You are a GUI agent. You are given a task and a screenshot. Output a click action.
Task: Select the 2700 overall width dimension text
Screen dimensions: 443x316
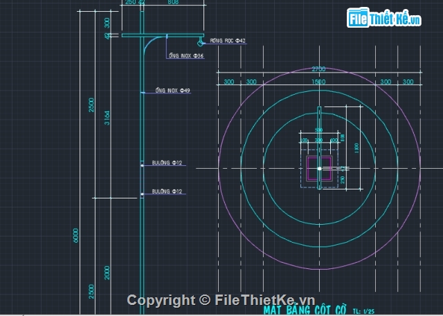(318, 69)
